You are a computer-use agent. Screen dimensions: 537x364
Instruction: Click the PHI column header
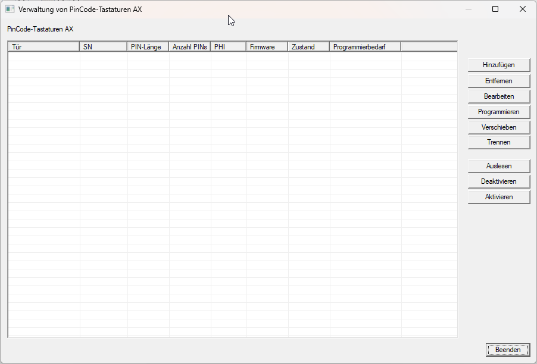point(228,47)
